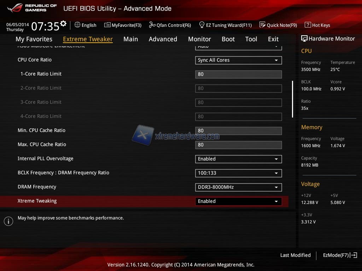This screenshot has width=362, height=271.
Task: Open the Internal PLL Overvoltage dropdown
Action: tap(238, 159)
